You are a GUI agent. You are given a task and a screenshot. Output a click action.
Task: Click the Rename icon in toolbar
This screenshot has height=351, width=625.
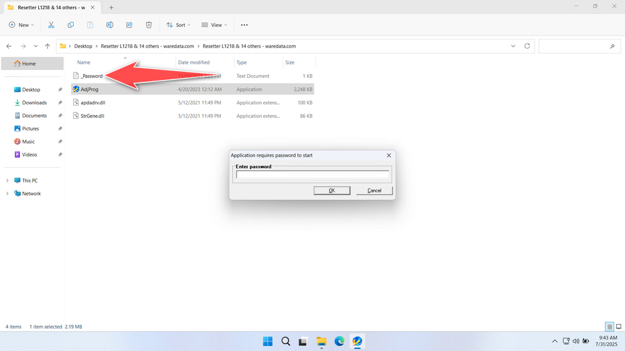109,25
